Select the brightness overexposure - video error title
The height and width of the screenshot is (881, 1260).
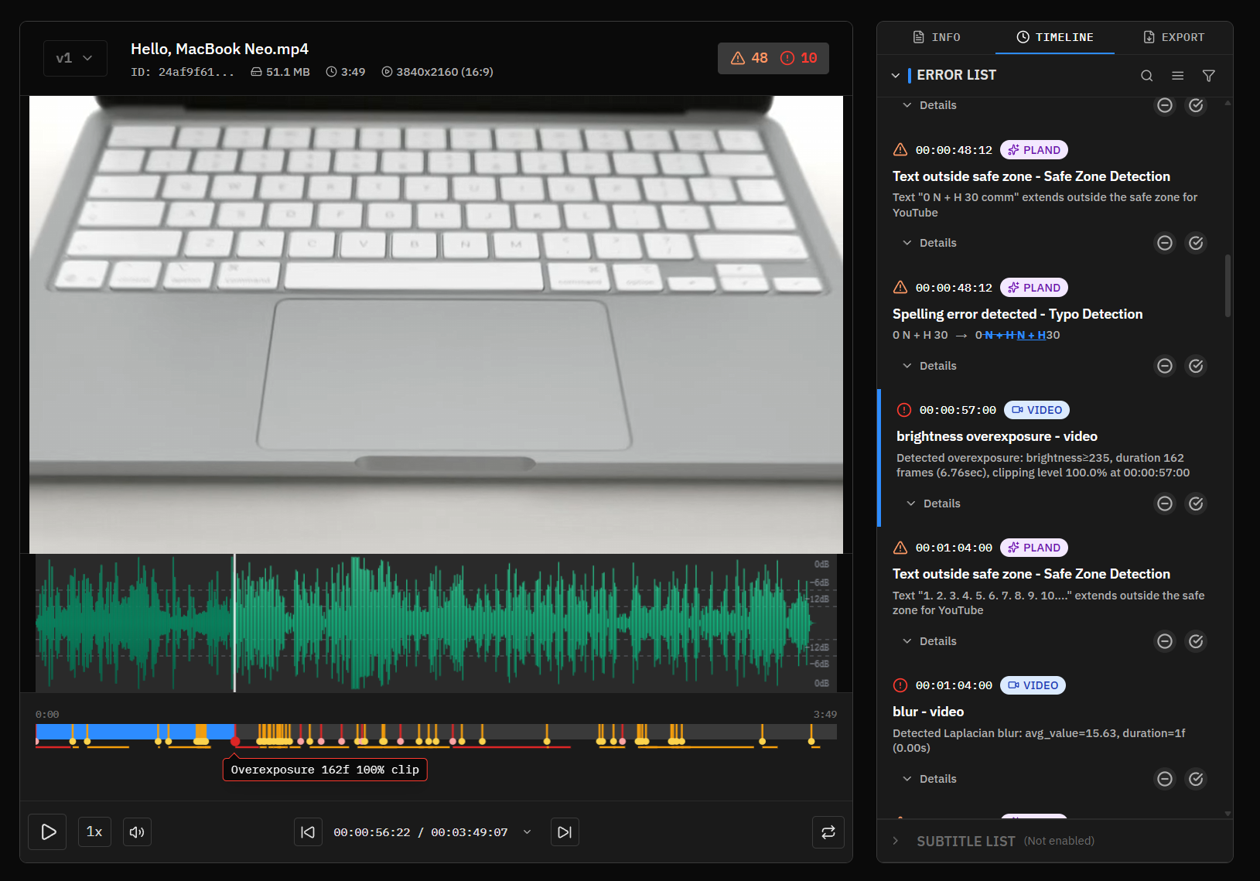click(x=997, y=436)
